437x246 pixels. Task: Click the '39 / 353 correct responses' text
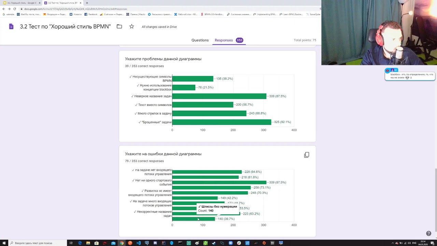[x=144, y=66]
